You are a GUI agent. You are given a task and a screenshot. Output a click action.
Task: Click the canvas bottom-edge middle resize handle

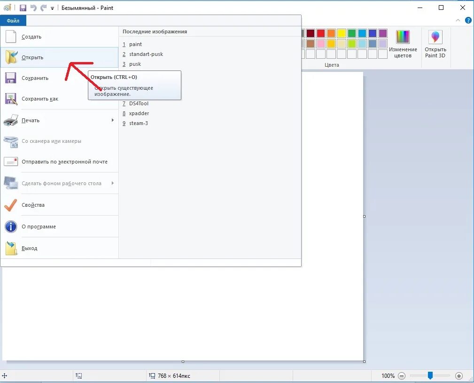pos(183,361)
